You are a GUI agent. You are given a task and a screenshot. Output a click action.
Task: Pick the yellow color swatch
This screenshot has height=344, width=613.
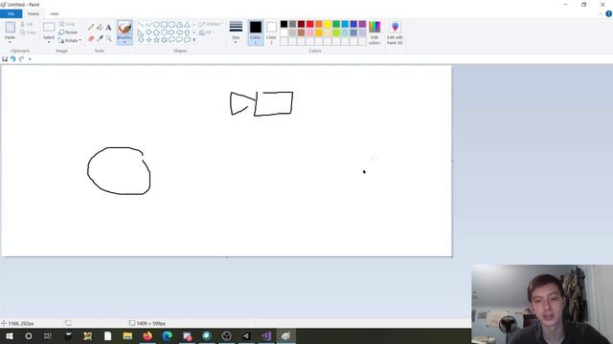[x=328, y=24]
